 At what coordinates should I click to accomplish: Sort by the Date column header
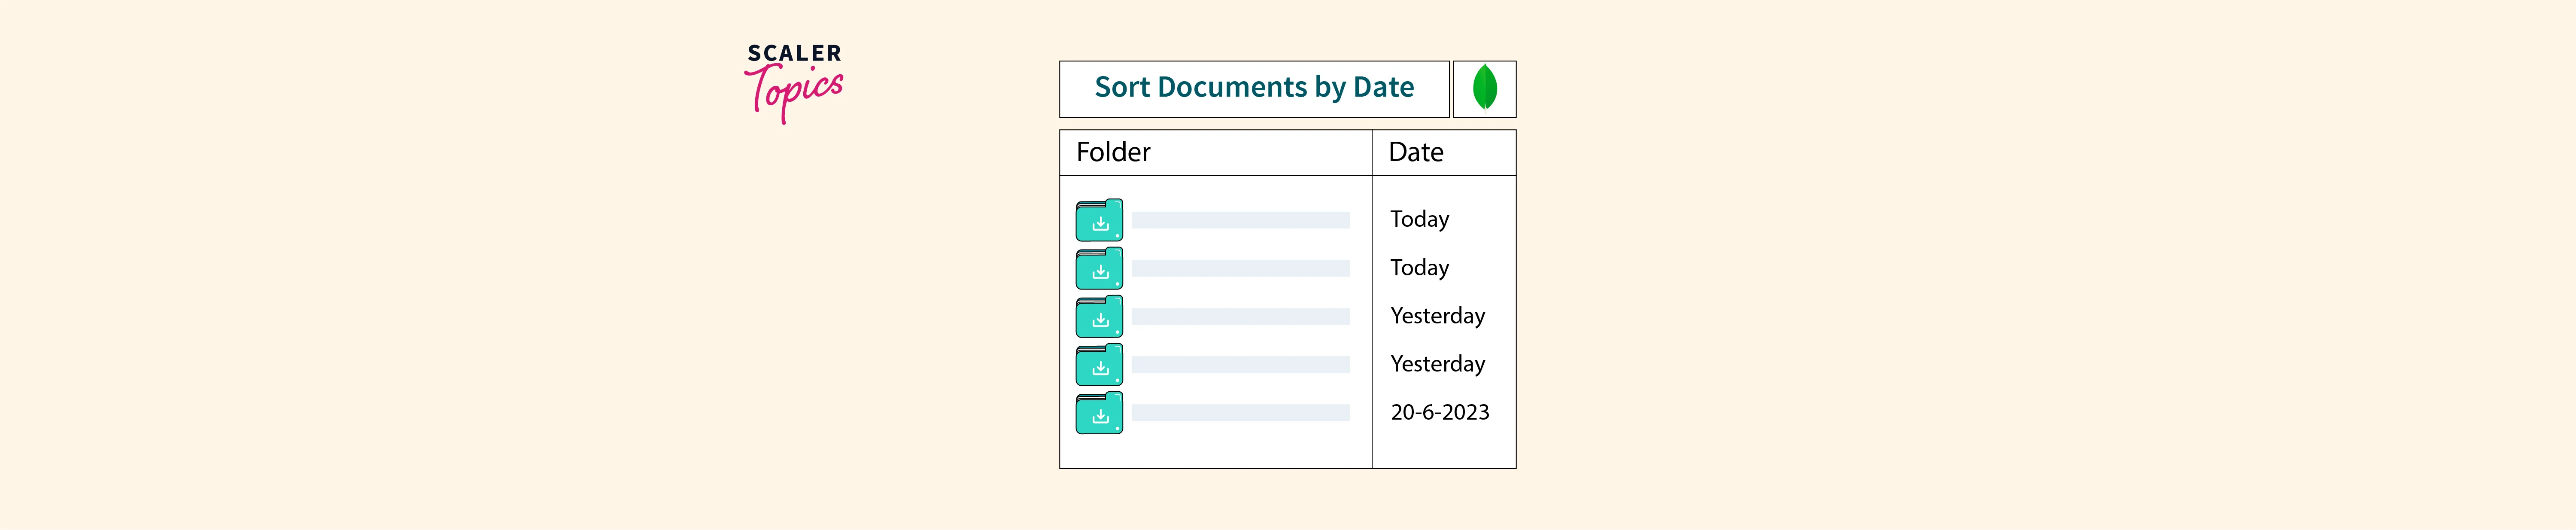click(x=1415, y=153)
